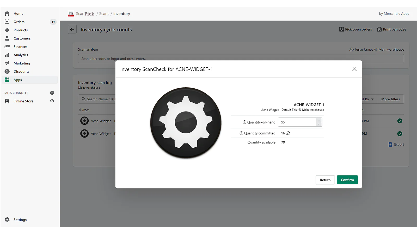Open Settings with the gear icon
Image resolution: width=417 pixels, height=234 pixels.
[7, 220]
